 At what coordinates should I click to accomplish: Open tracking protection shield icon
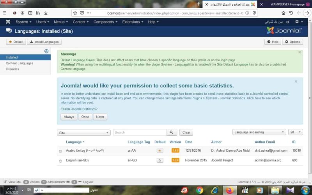(x=254, y=13)
